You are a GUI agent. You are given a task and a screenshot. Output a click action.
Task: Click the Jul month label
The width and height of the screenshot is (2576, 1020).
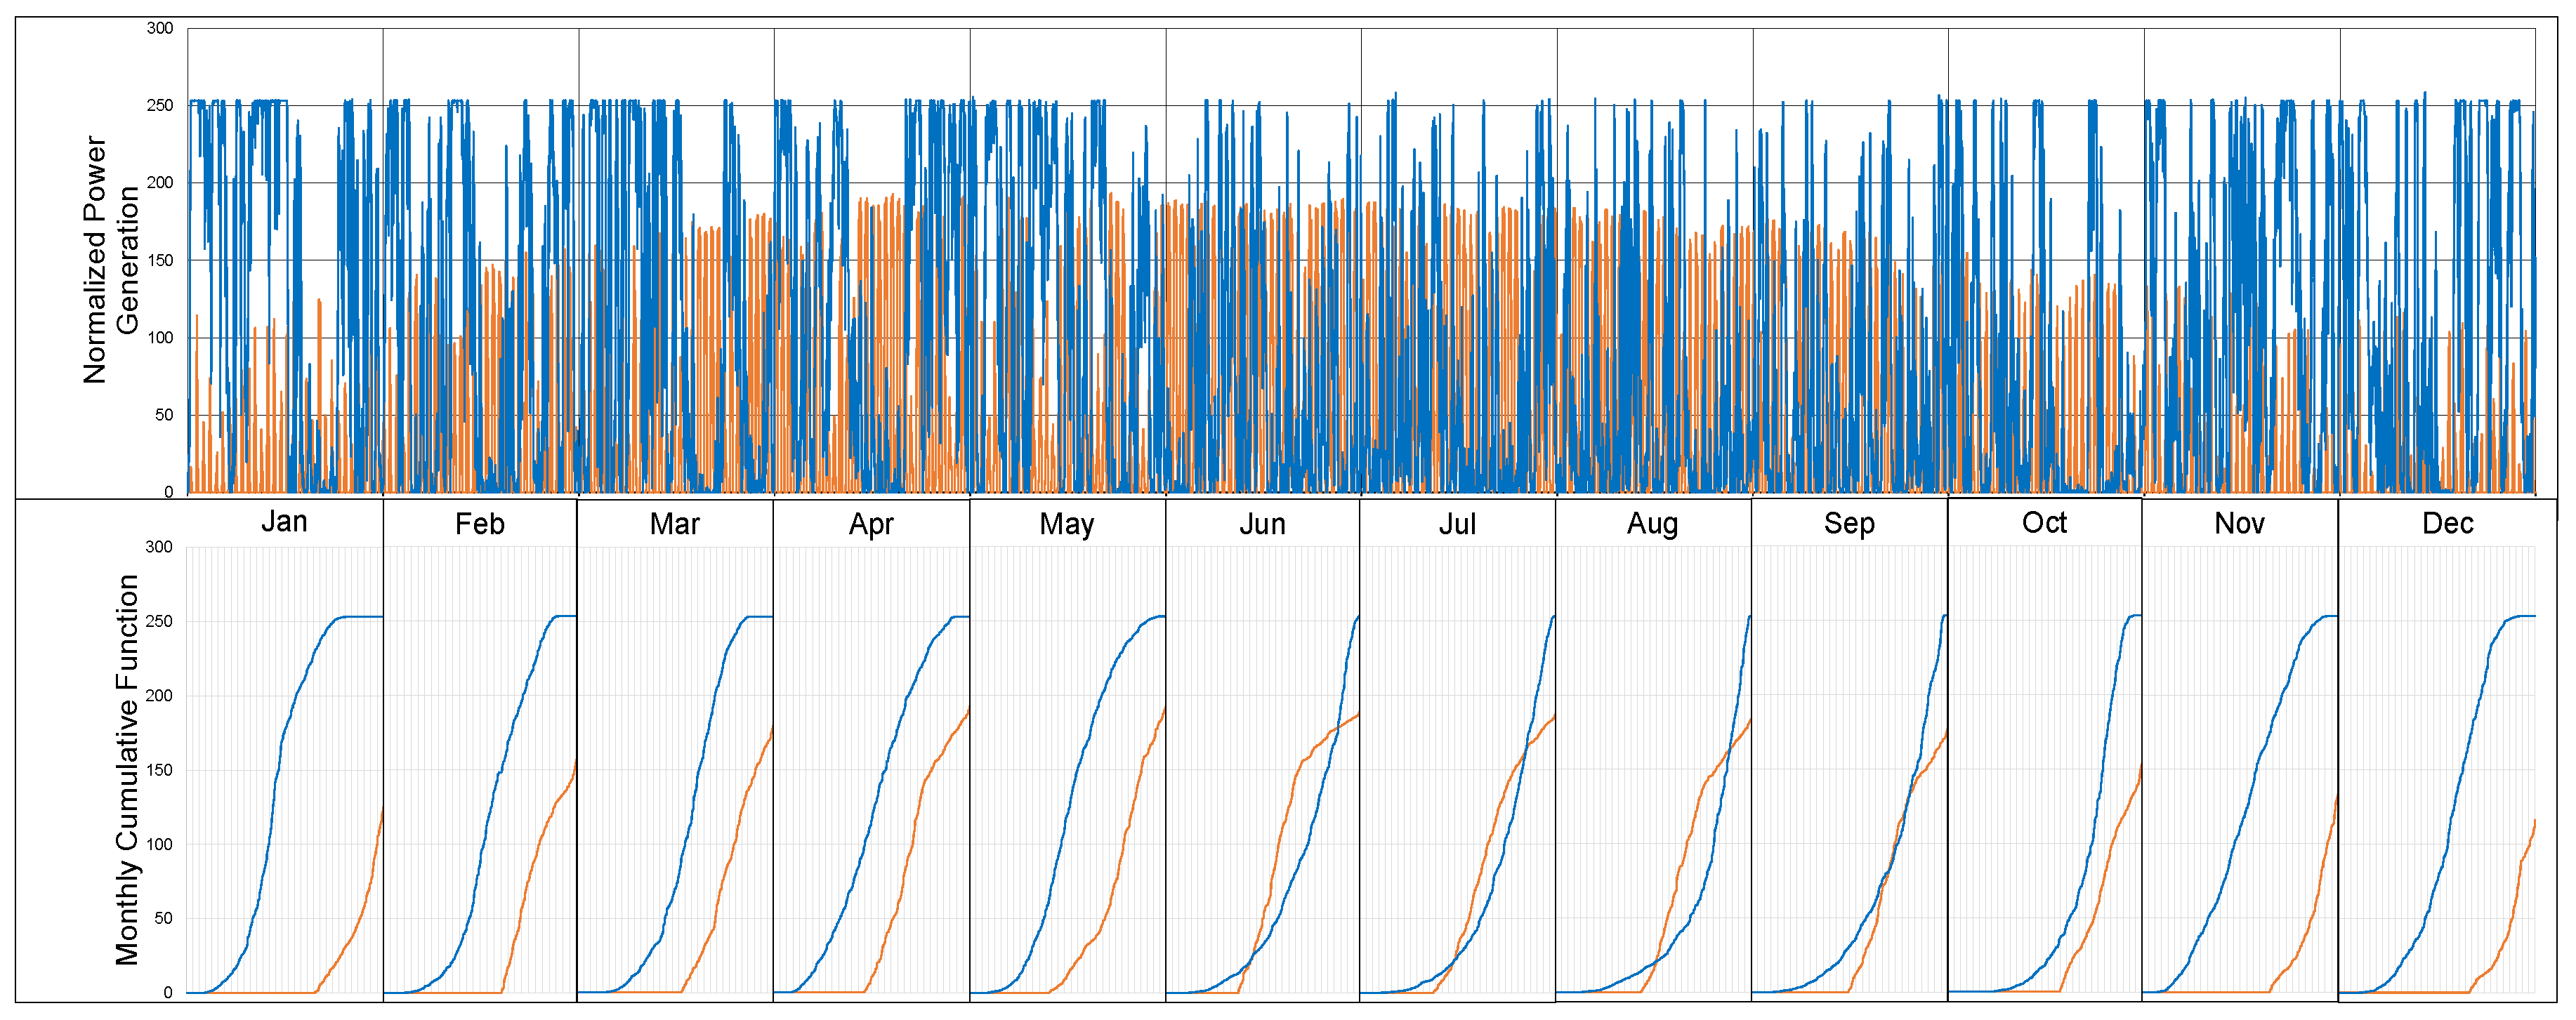(1457, 524)
